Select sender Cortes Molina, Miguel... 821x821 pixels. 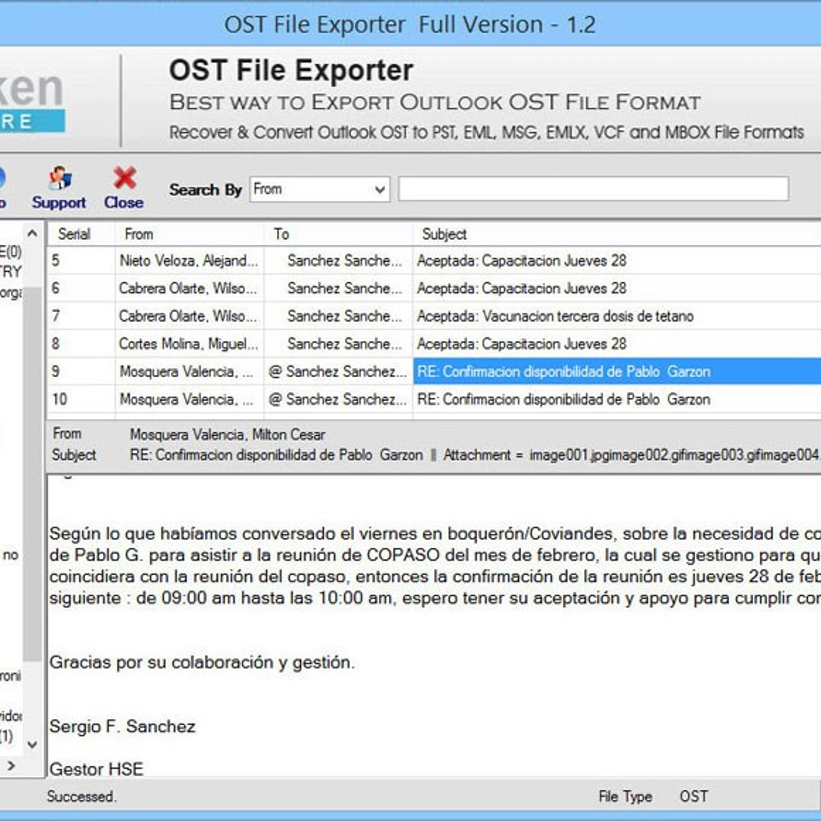189,344
